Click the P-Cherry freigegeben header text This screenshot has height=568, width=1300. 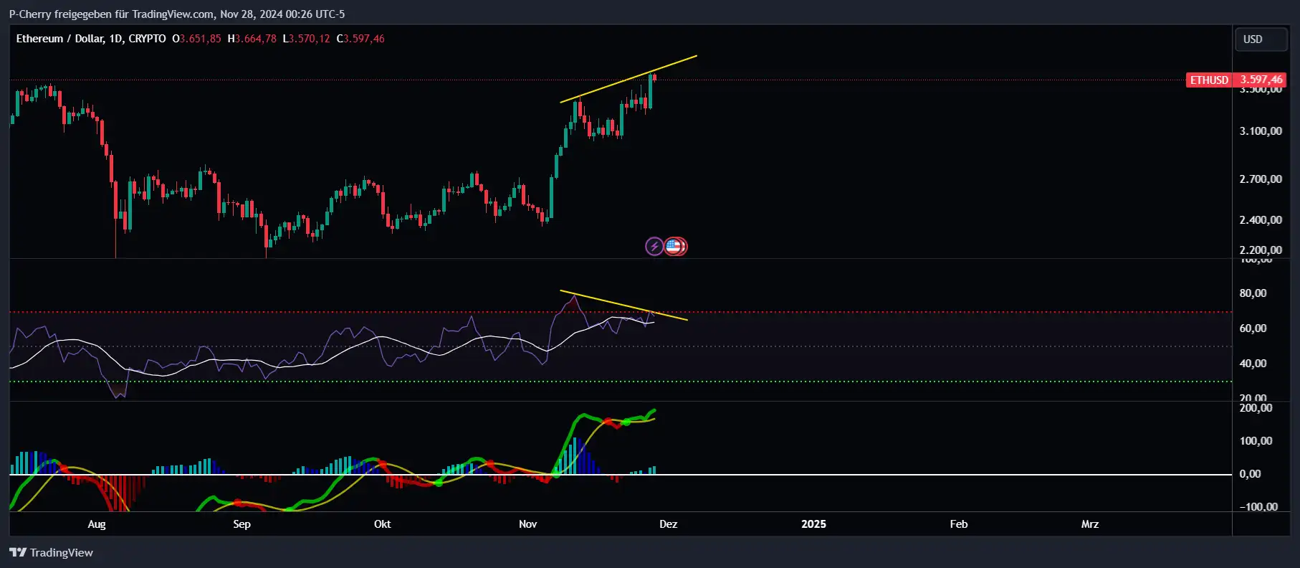176,14
